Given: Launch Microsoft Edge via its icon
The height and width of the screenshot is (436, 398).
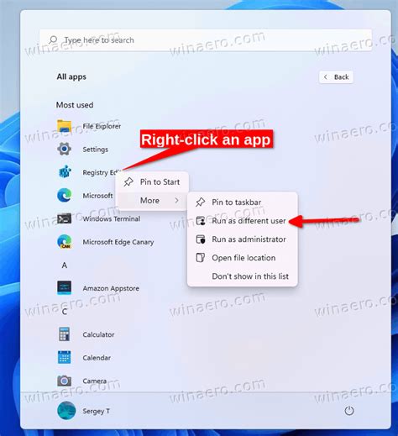Looking at the screenshot, I should 65,195.
